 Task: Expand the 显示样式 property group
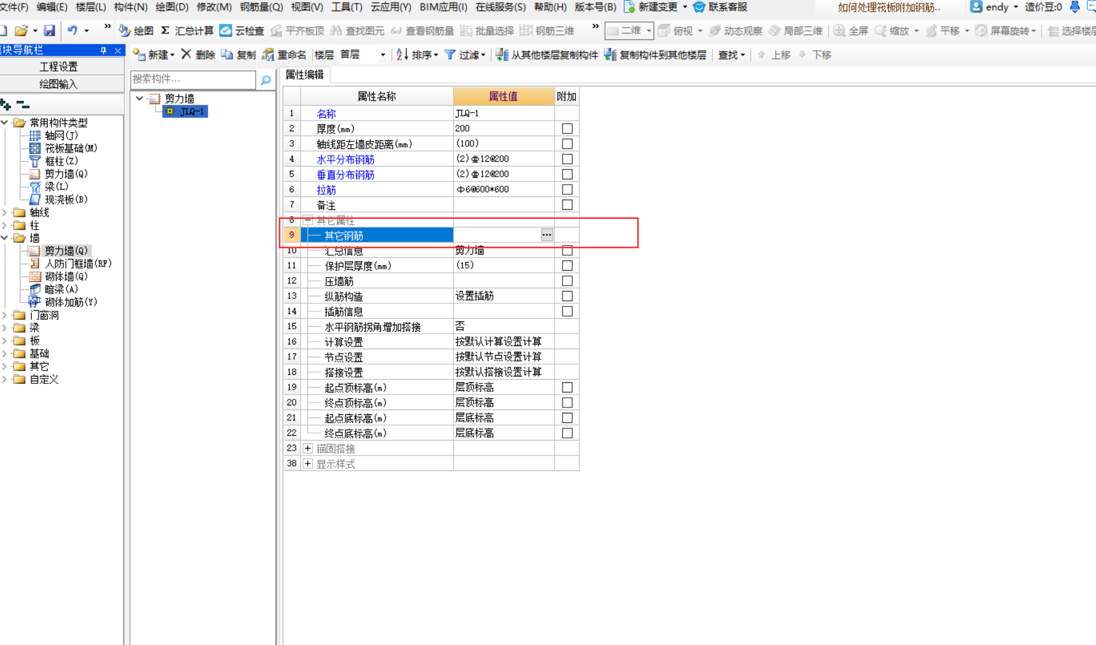pyautogui.click(x=308, y=463)
